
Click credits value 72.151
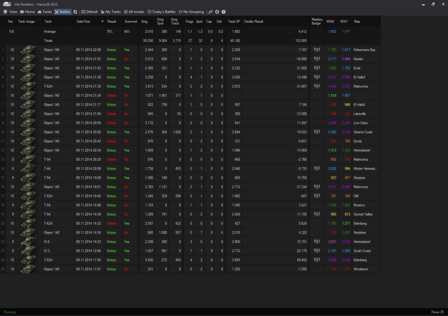coord(302,242)
